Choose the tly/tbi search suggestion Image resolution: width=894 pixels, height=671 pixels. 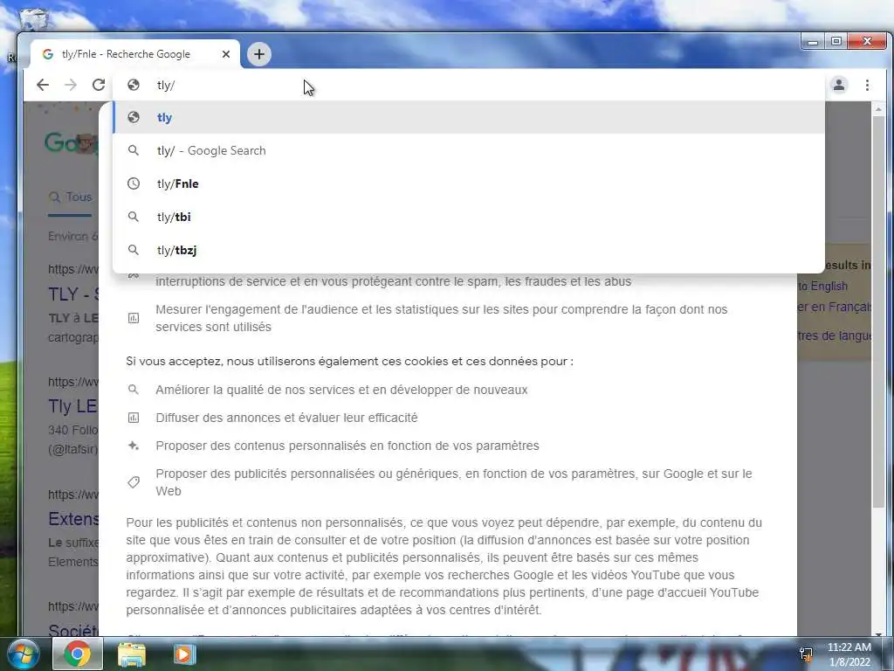(469, 217)
